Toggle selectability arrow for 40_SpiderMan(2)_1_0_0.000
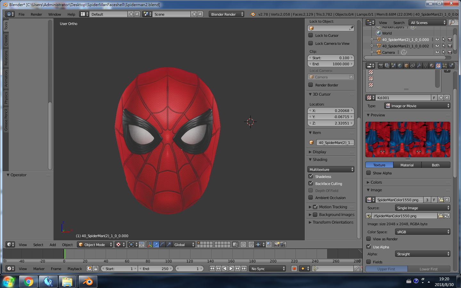Screen dimensions: 461x288 point(444,40)
